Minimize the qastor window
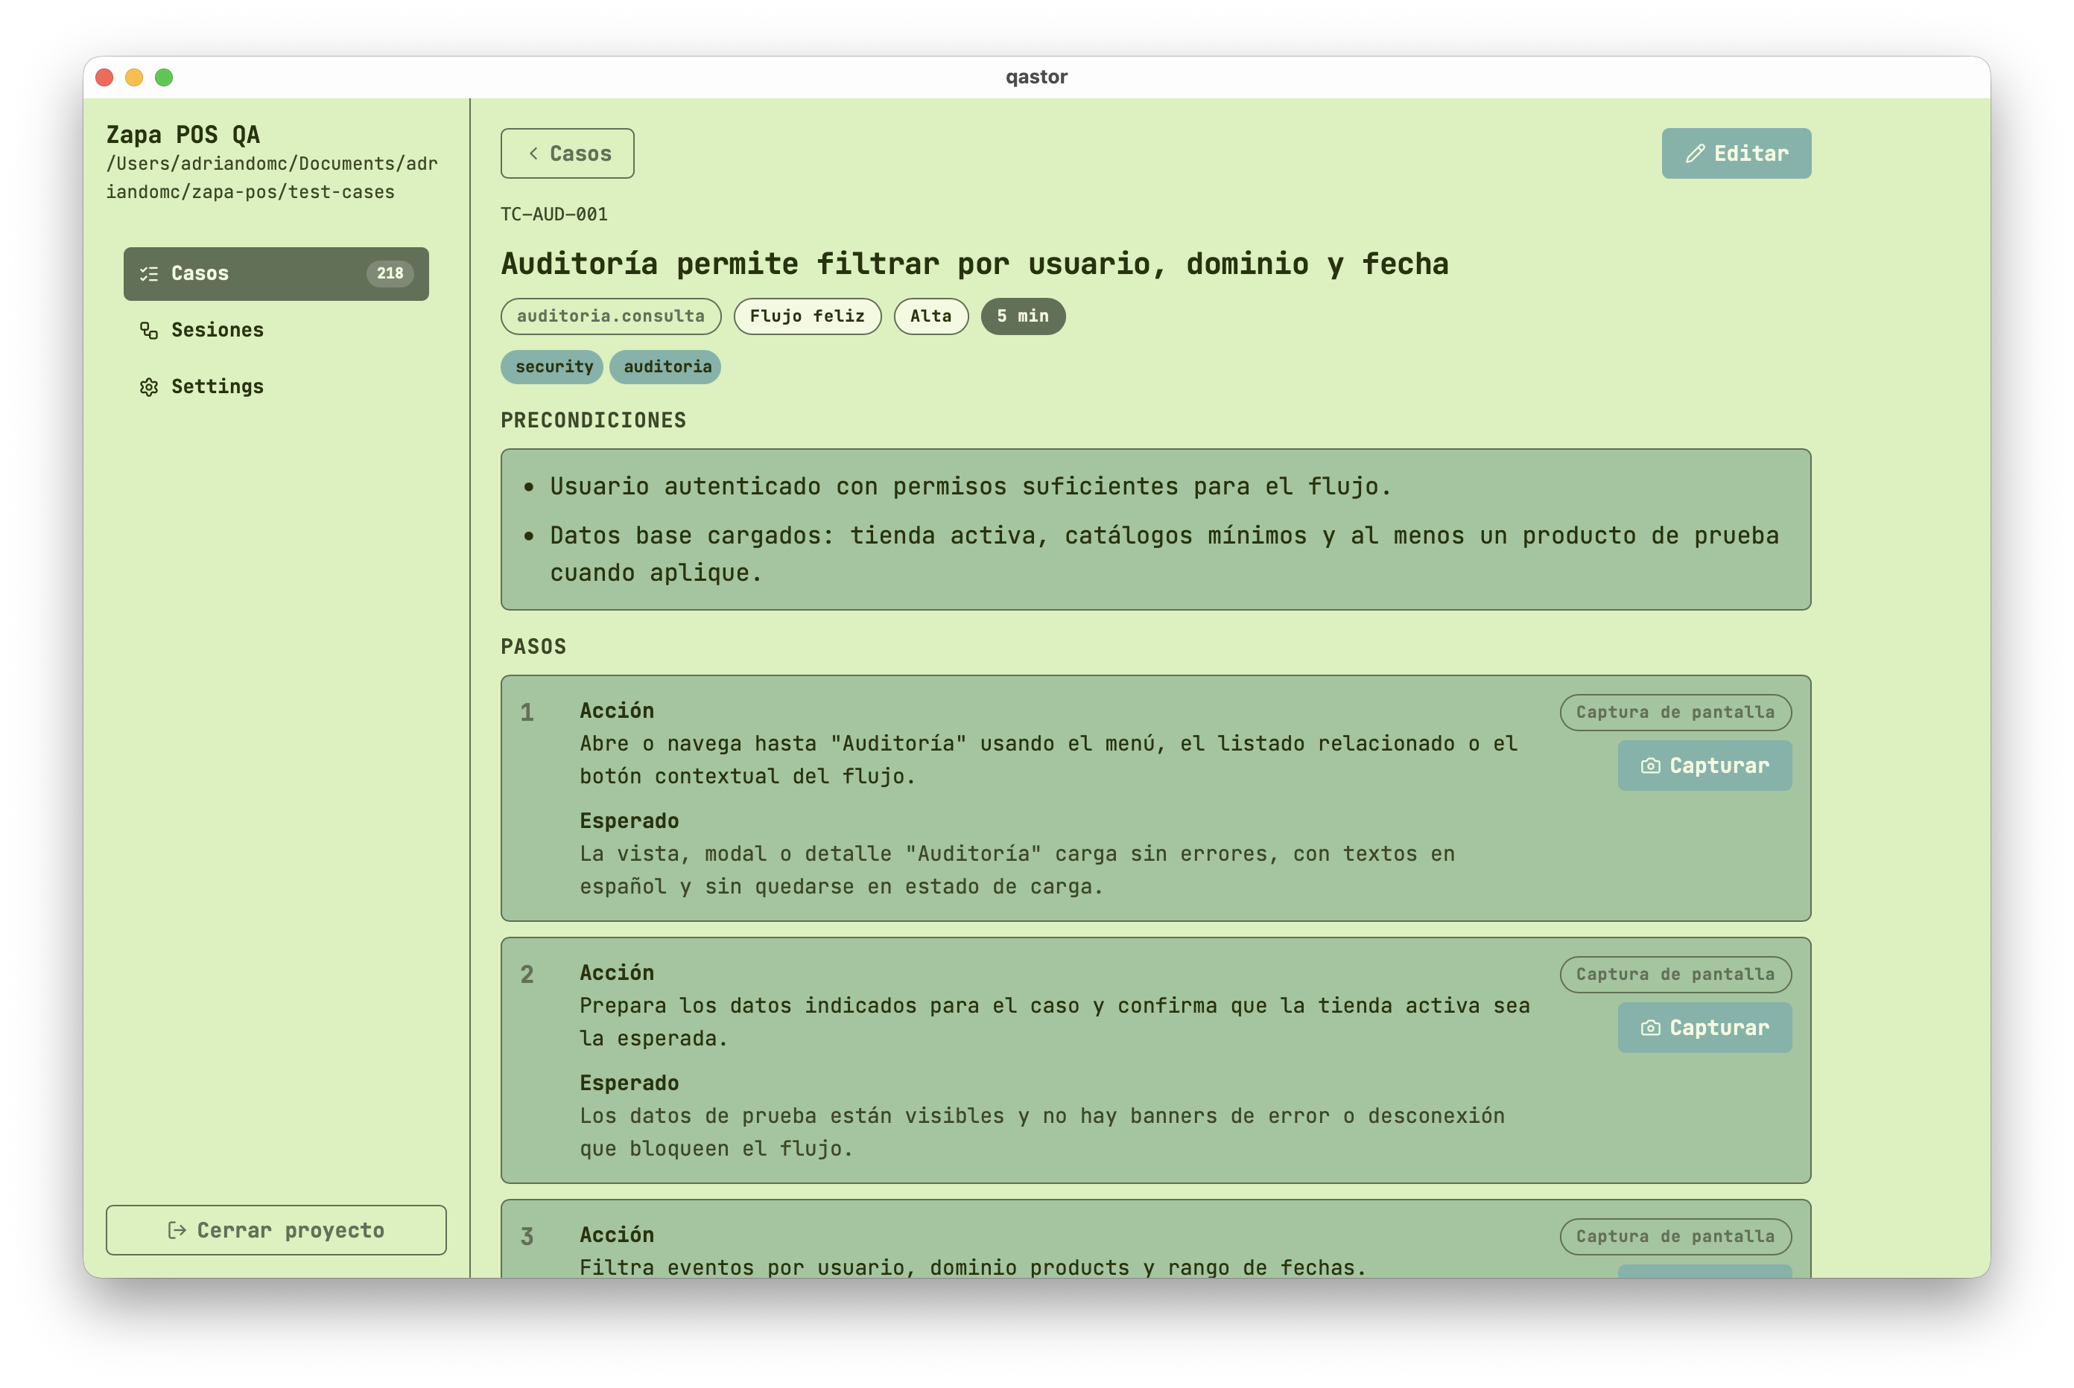This screenshot has width=2074, height=1388. tap(133, 77)
